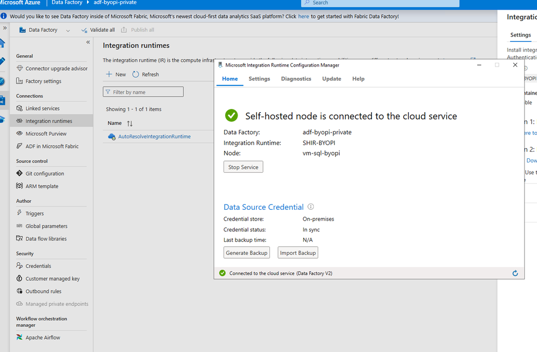Click the ARM template icon
The width and height of the screenshot is (537, 352).
coord(19,186)
